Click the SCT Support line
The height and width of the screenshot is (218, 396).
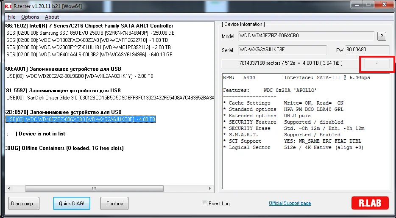point(292,141)
